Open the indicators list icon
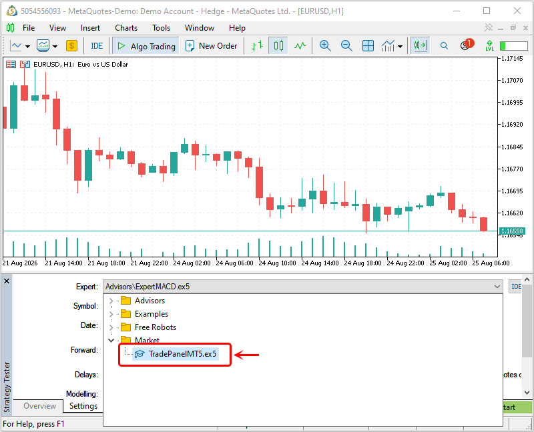The image size is (534, 432). coord(388,45)
